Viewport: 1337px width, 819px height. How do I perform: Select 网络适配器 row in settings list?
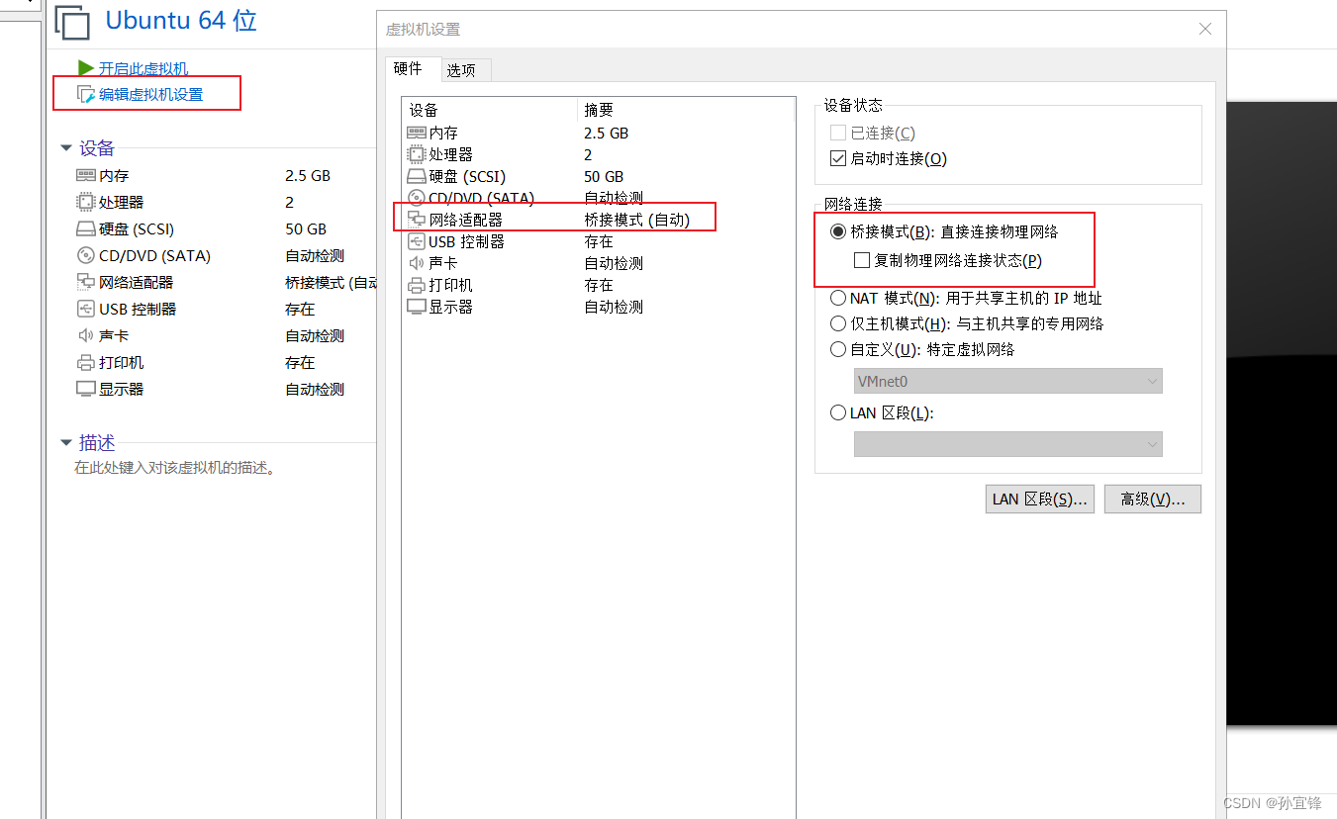click(x=599, y=220)
